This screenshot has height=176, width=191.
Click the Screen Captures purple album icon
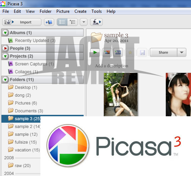[x=11, y=64]
